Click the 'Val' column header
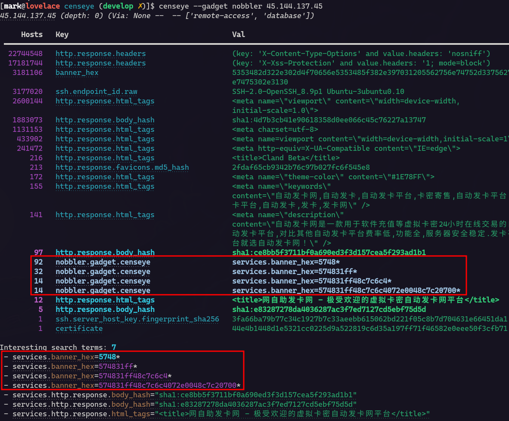 (239, 34)
